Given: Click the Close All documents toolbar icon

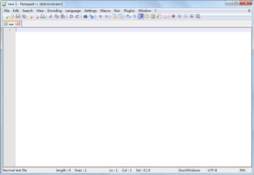Looking at the screenshot, I should [x=36, y=16].
